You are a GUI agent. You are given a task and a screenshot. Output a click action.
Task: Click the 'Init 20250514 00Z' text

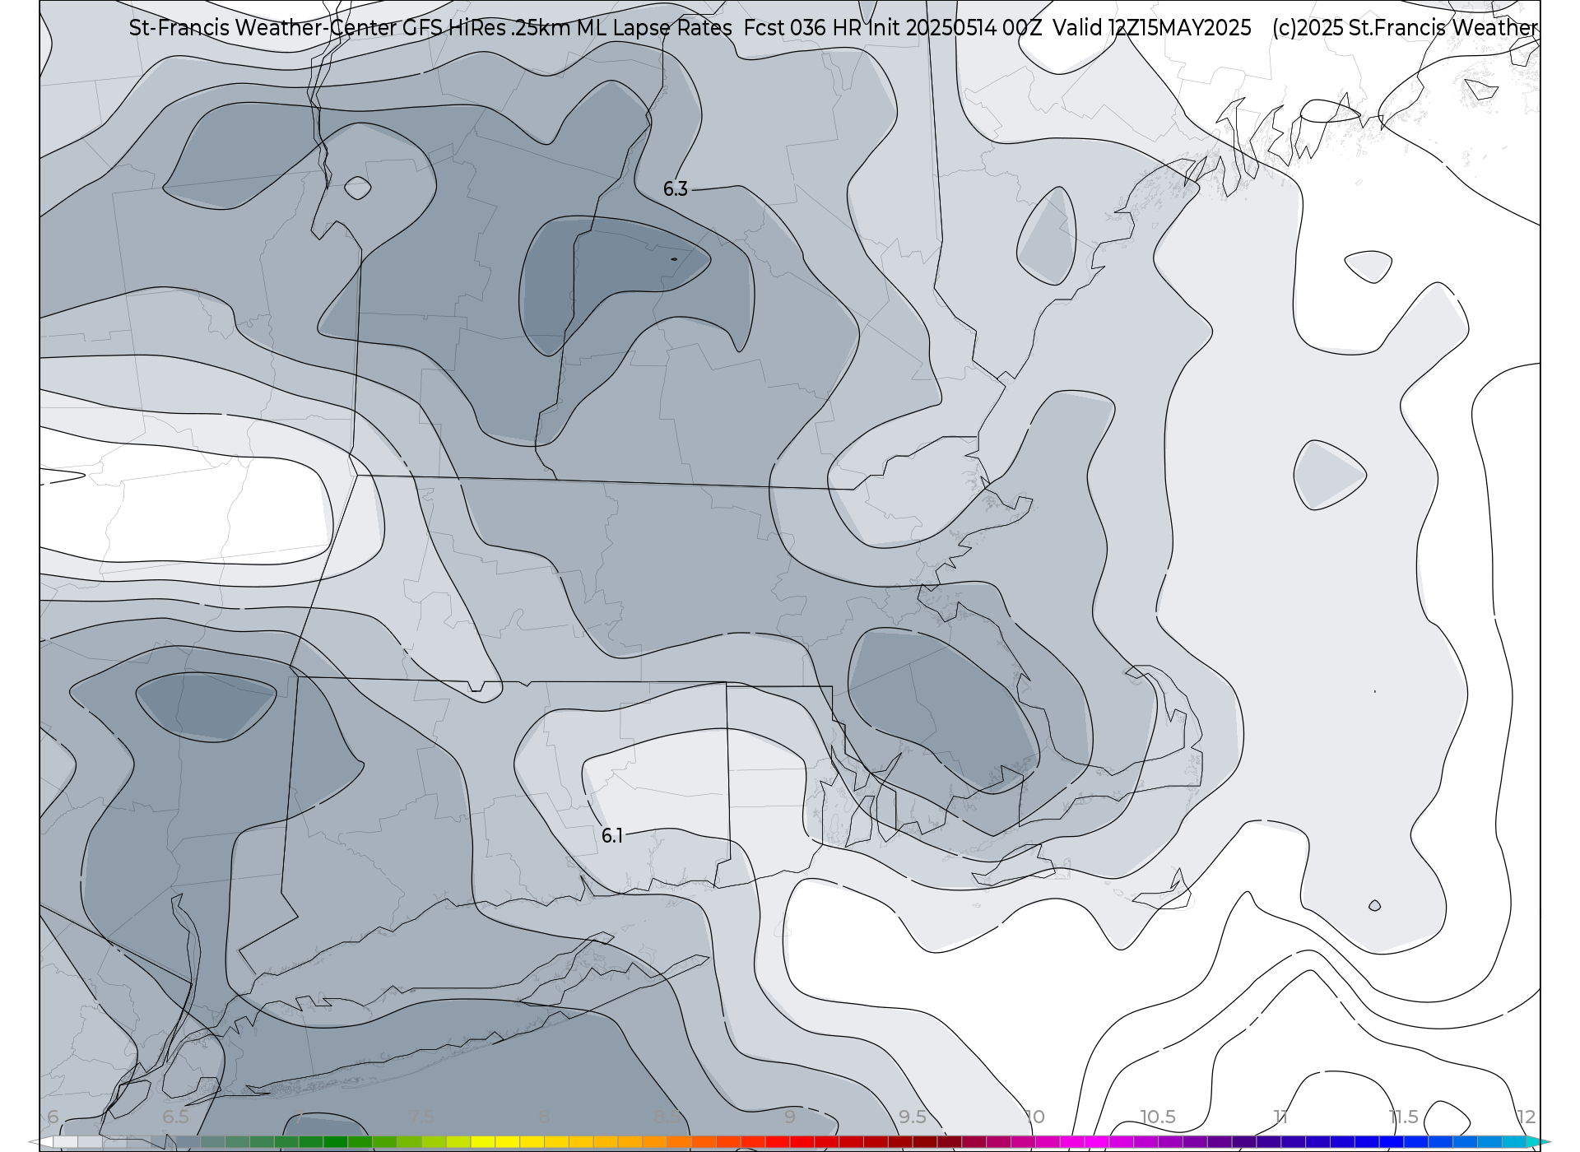pyautogui.click(x=957, y=28)
